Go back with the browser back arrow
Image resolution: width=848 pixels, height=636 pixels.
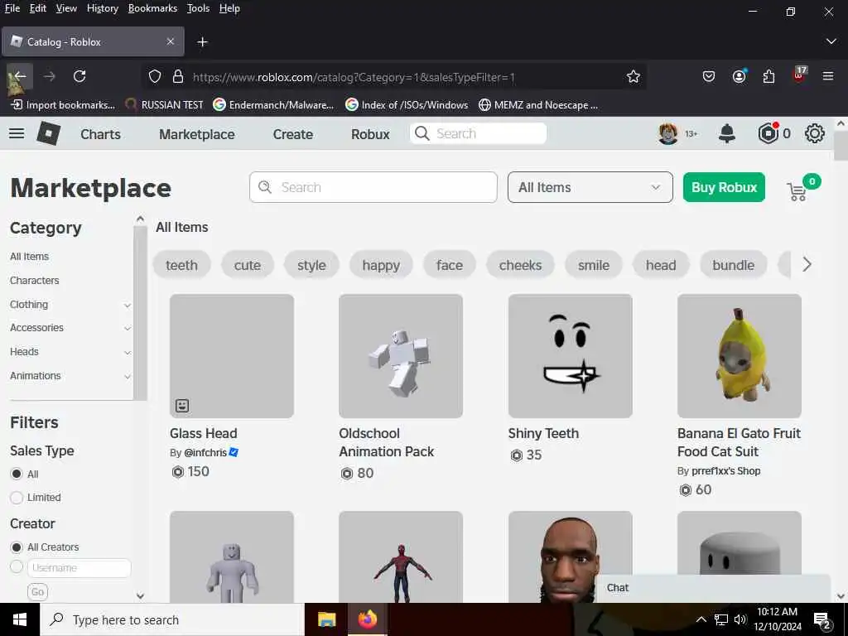coord(20,77)
